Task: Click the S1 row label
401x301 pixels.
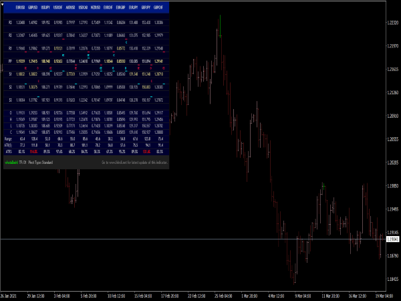Action: pyautogui.click(x=10, y=74)
